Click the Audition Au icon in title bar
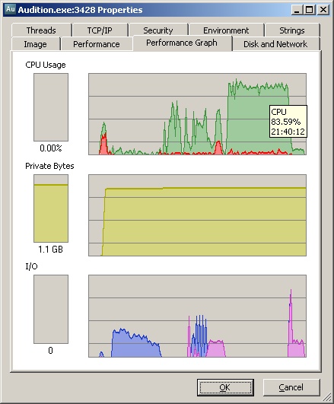The height and width of the screenshot is (404, 334). [x=11, y=10]
